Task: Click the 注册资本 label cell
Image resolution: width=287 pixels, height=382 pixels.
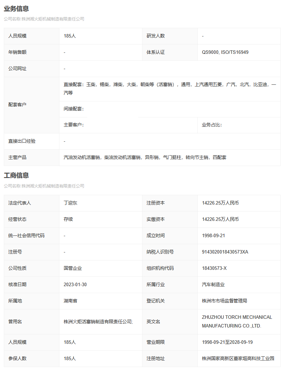Action: click(170, 203)
